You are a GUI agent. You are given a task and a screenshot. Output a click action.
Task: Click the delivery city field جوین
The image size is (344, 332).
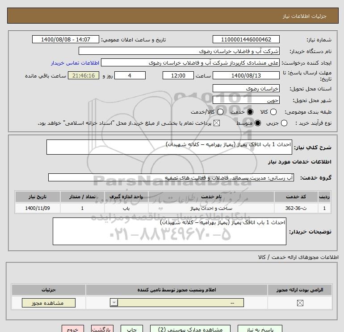246,100
